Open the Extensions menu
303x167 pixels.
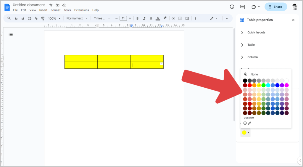pyautogui.click(x=82, y=10)
